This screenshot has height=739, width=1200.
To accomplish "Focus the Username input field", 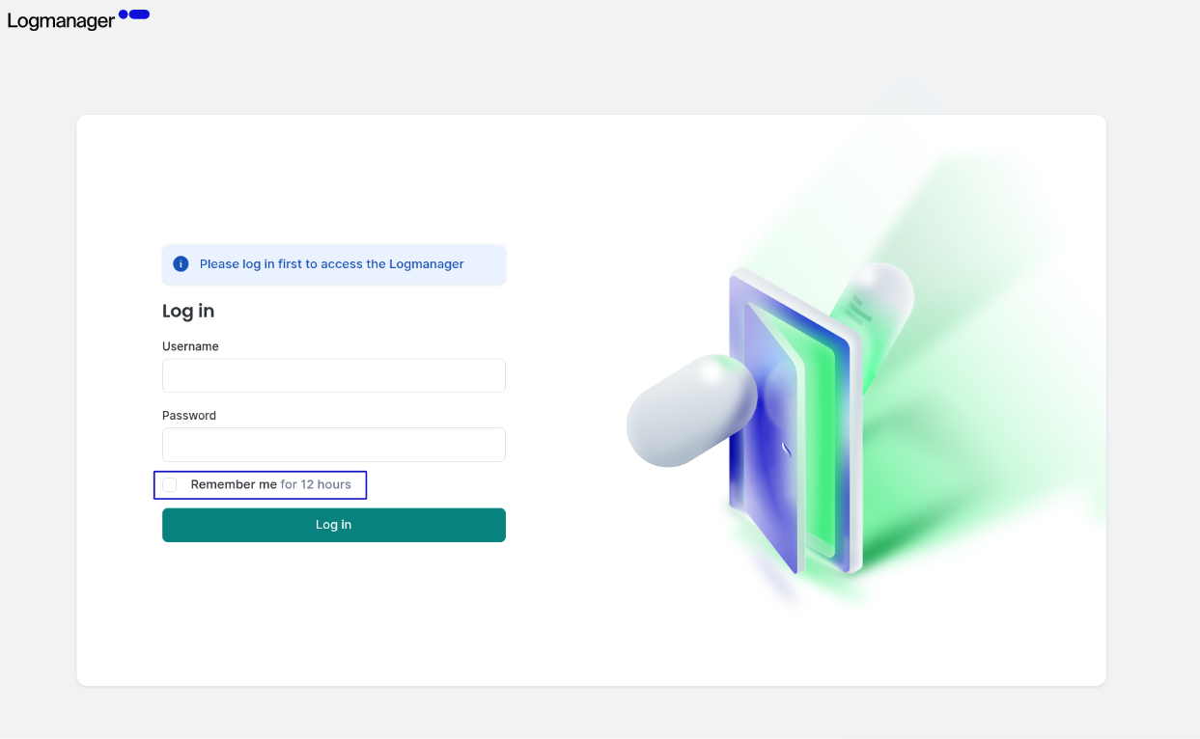I will 333,375.
